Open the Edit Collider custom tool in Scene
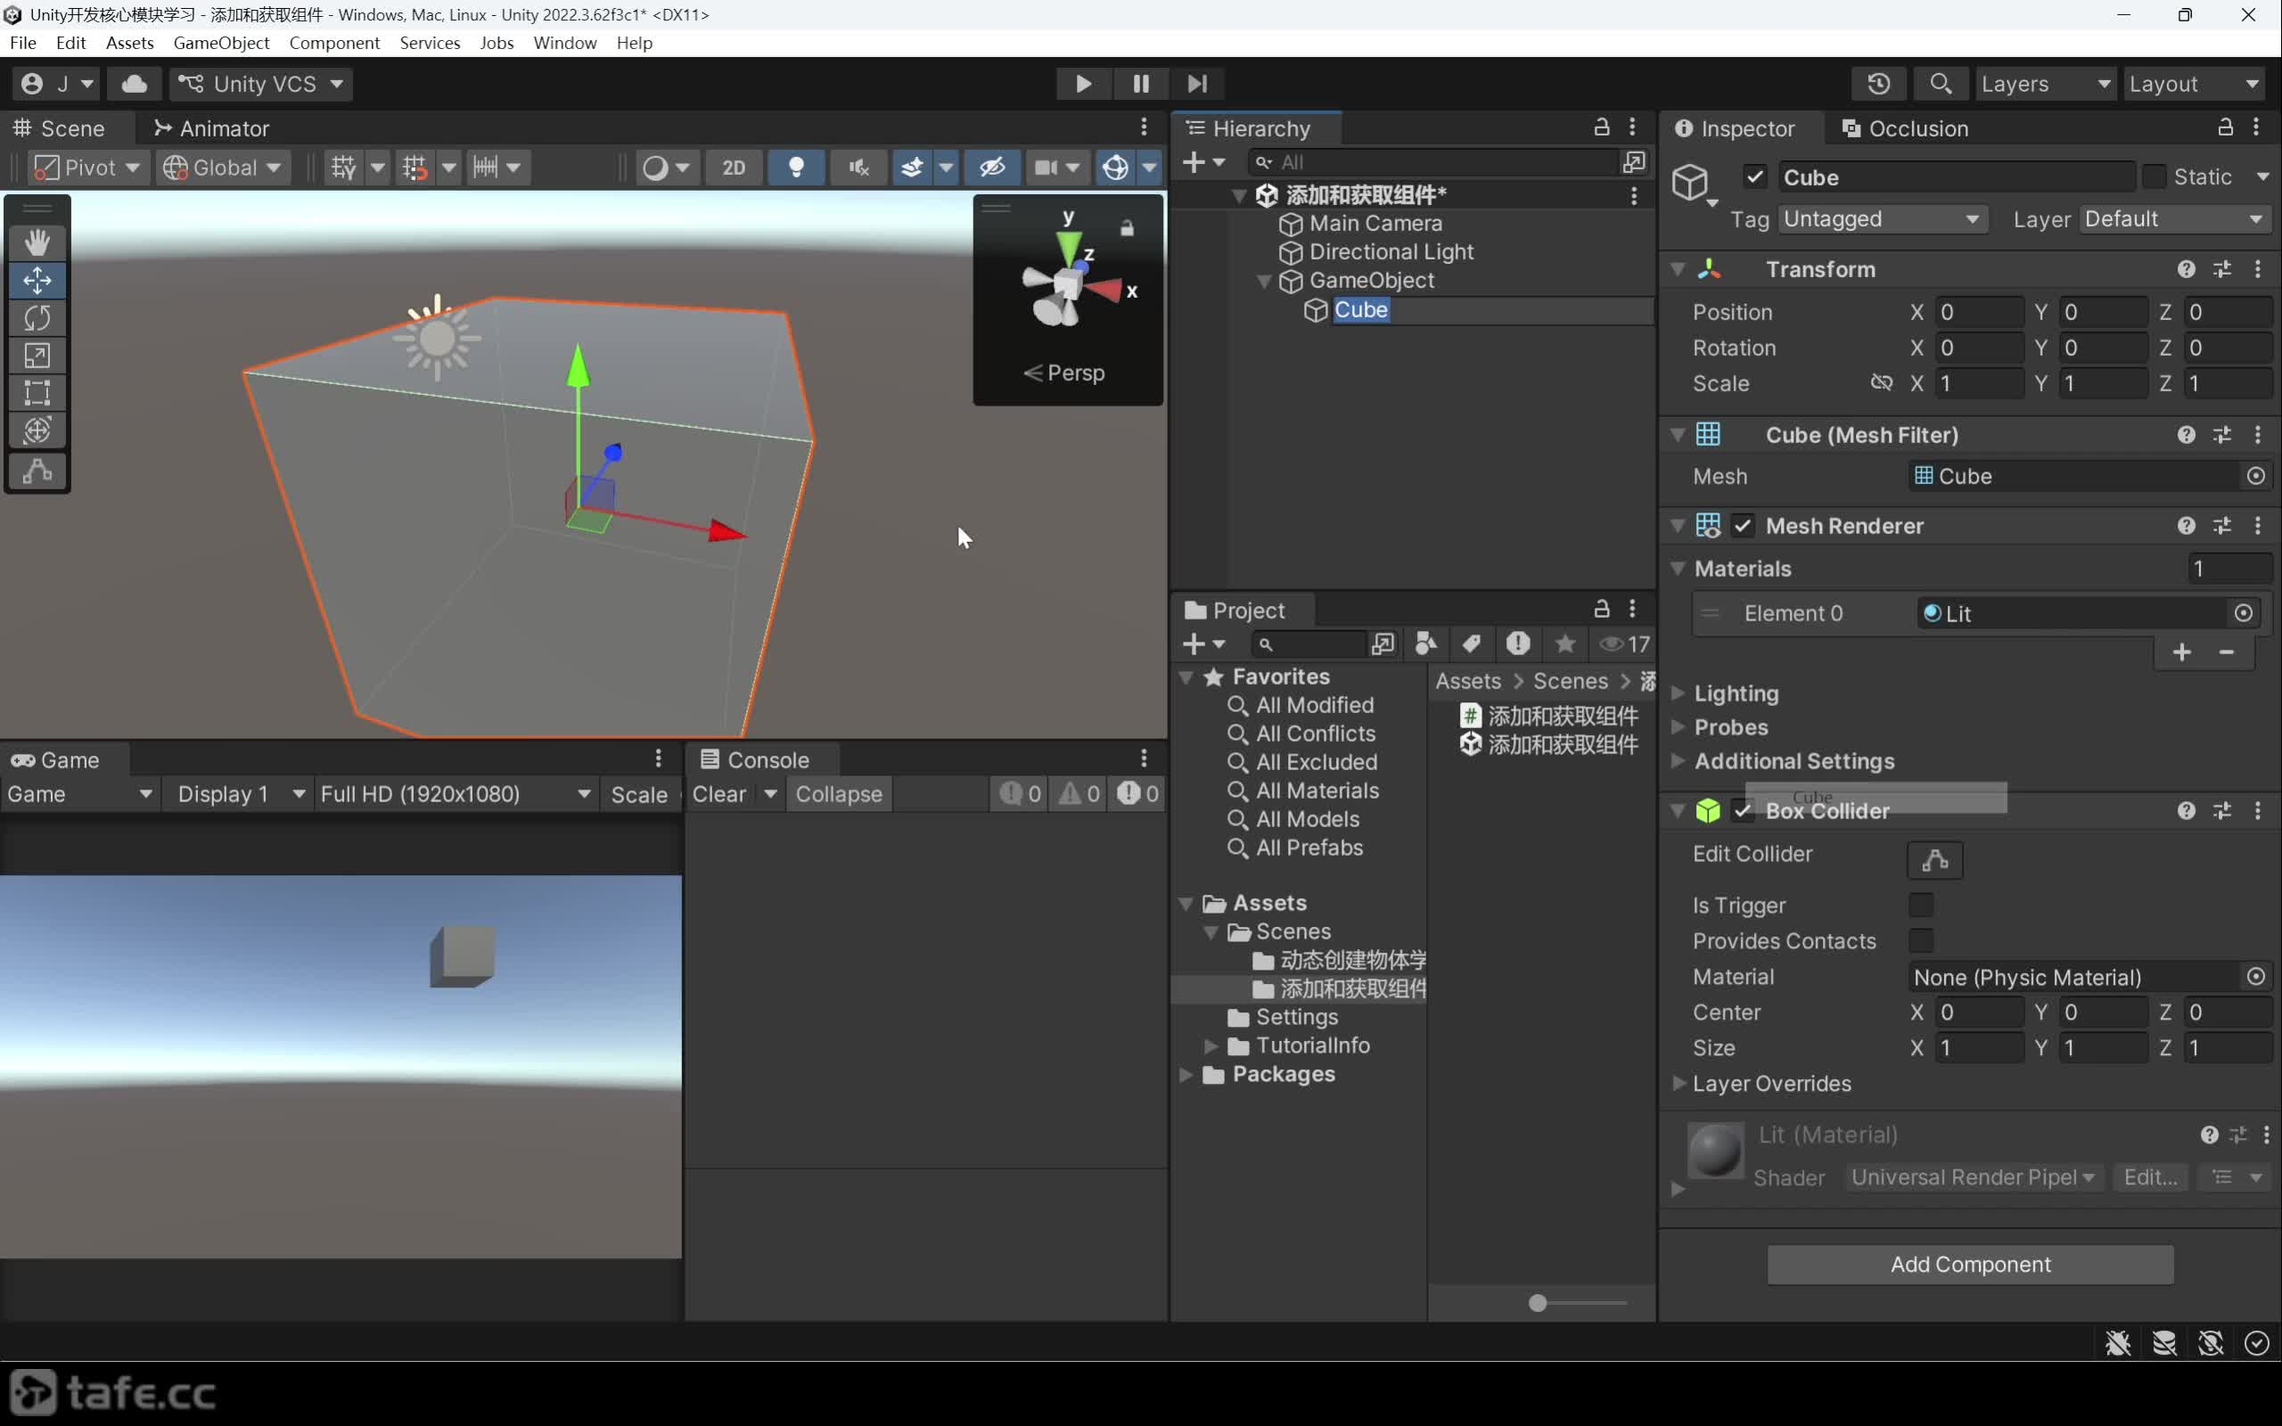 (x=37, y=471)
